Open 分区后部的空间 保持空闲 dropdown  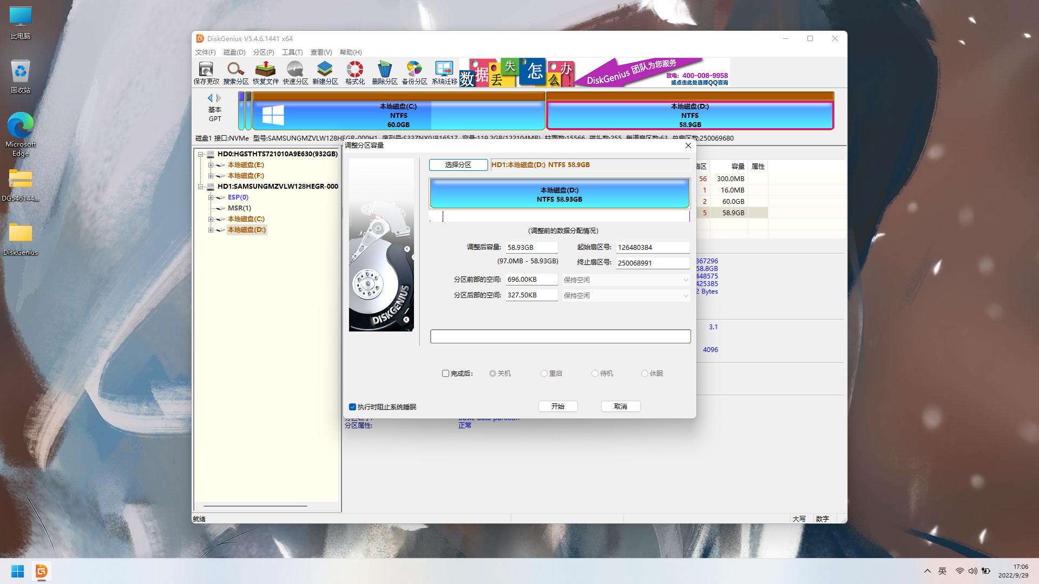(x=626, y=296)
